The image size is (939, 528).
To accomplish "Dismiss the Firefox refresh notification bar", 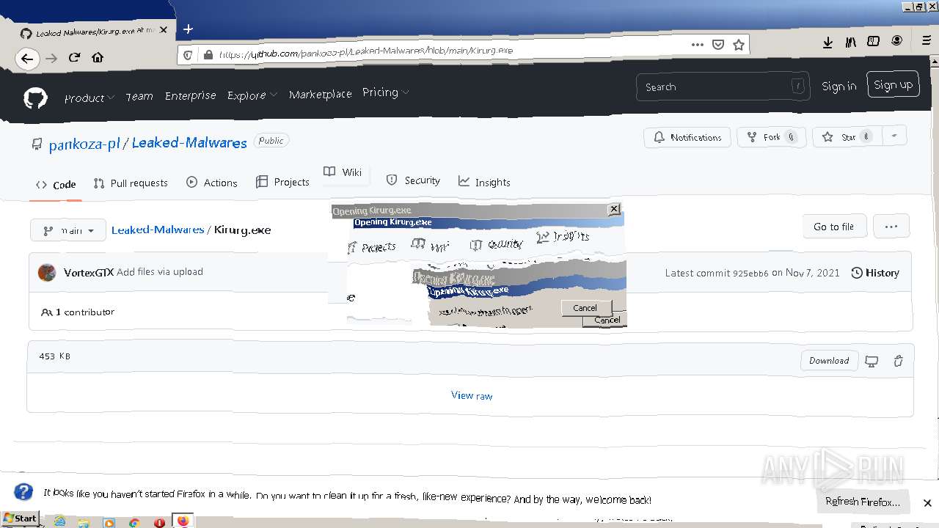I will 927,503.
